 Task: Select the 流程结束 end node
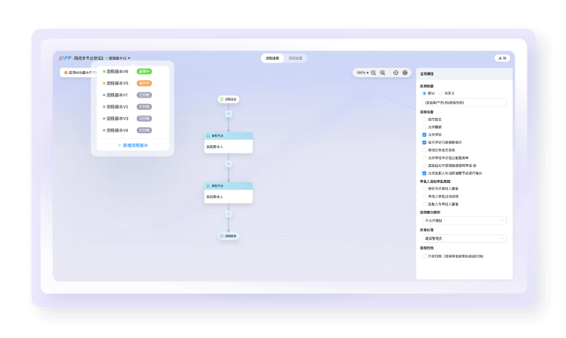(x=229, y=236)
